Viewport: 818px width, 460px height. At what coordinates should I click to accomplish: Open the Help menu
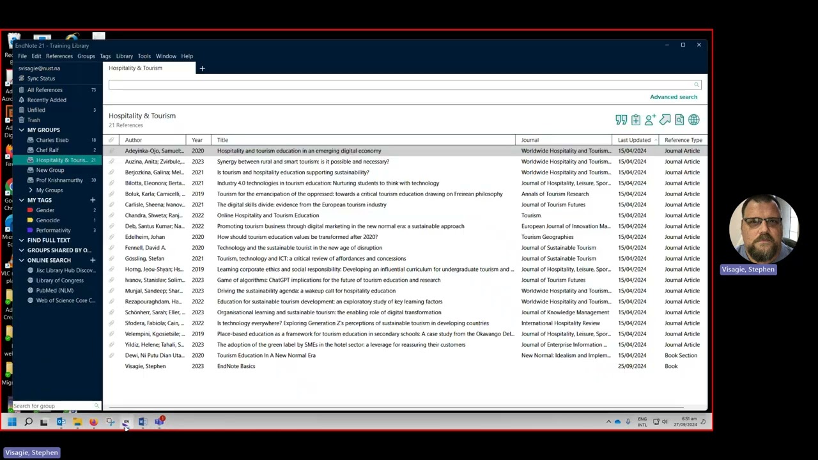187,56
